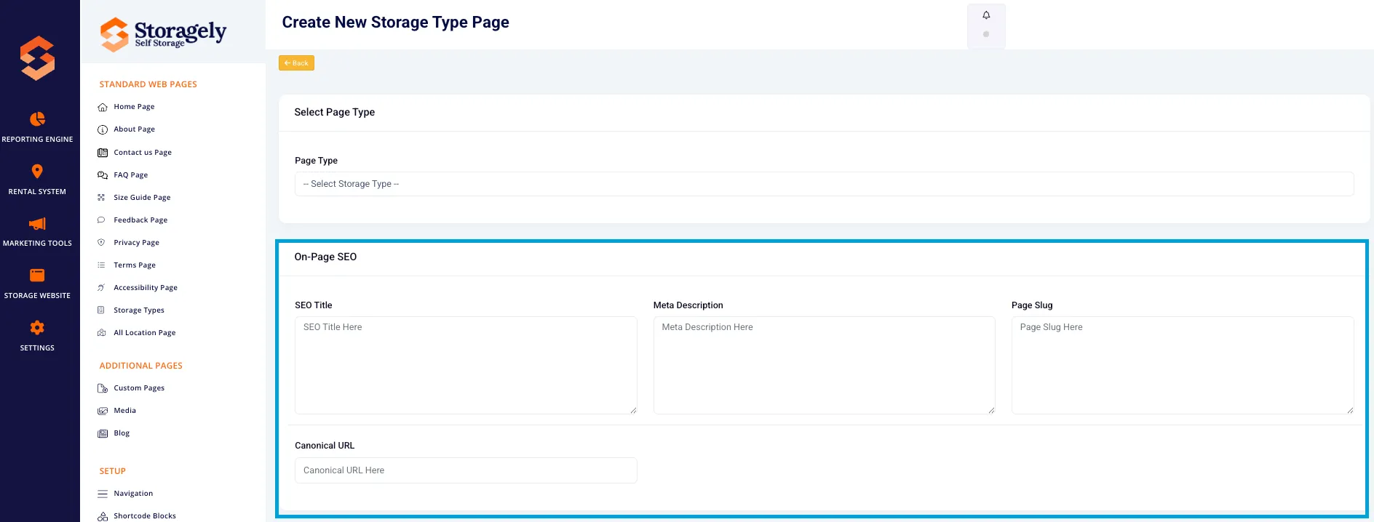Image resolution: width=1374 pixels, height=522 pixels.
Task: Go to the FAQ Page menu item
Action: click(x=131, y=175)
